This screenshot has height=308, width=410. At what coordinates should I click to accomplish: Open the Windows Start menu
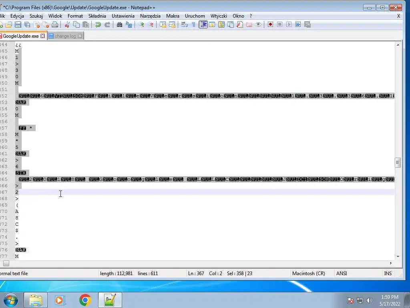pos(10,300)
